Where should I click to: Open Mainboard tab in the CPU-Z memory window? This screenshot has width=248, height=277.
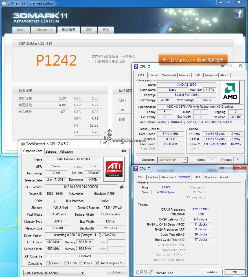(x=168, y=177)
